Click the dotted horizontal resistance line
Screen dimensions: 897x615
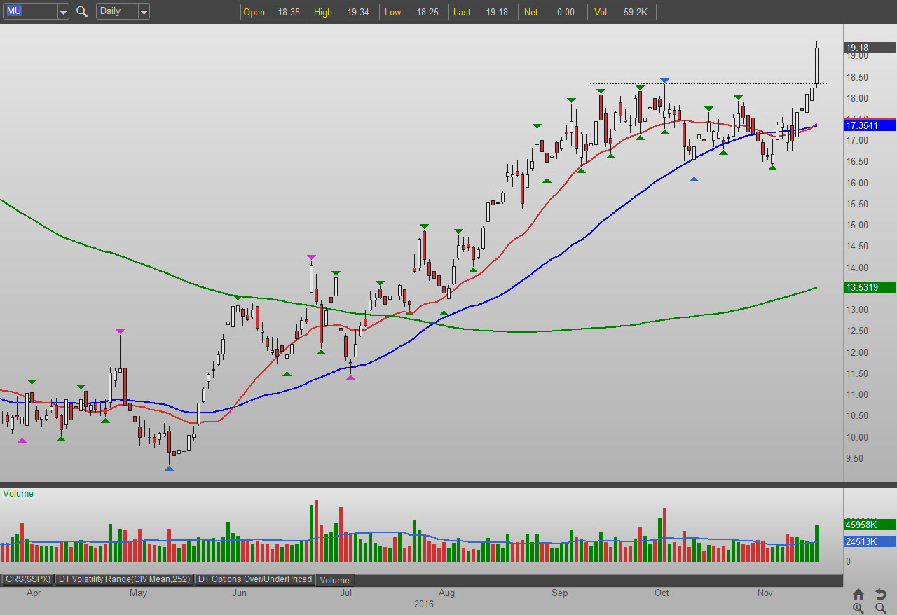(701, 83)
